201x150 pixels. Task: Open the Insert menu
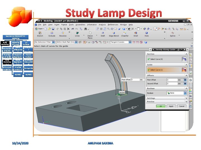[57, 25]
